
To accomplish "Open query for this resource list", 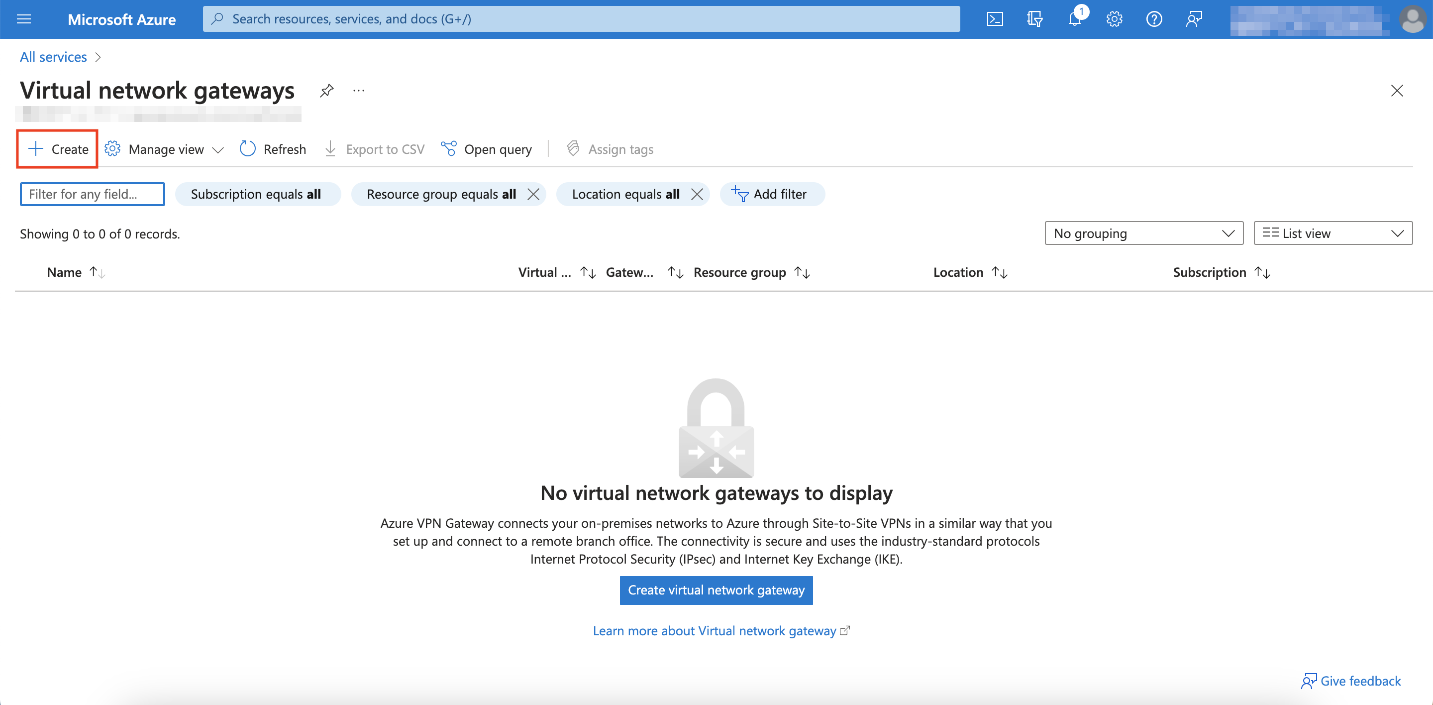I will tap(486, 148).
